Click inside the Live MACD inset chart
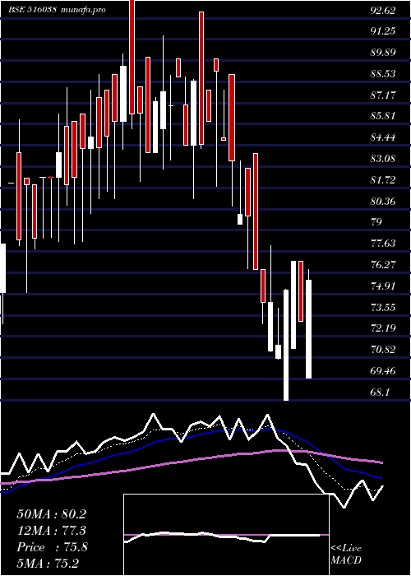 point(226,535)
